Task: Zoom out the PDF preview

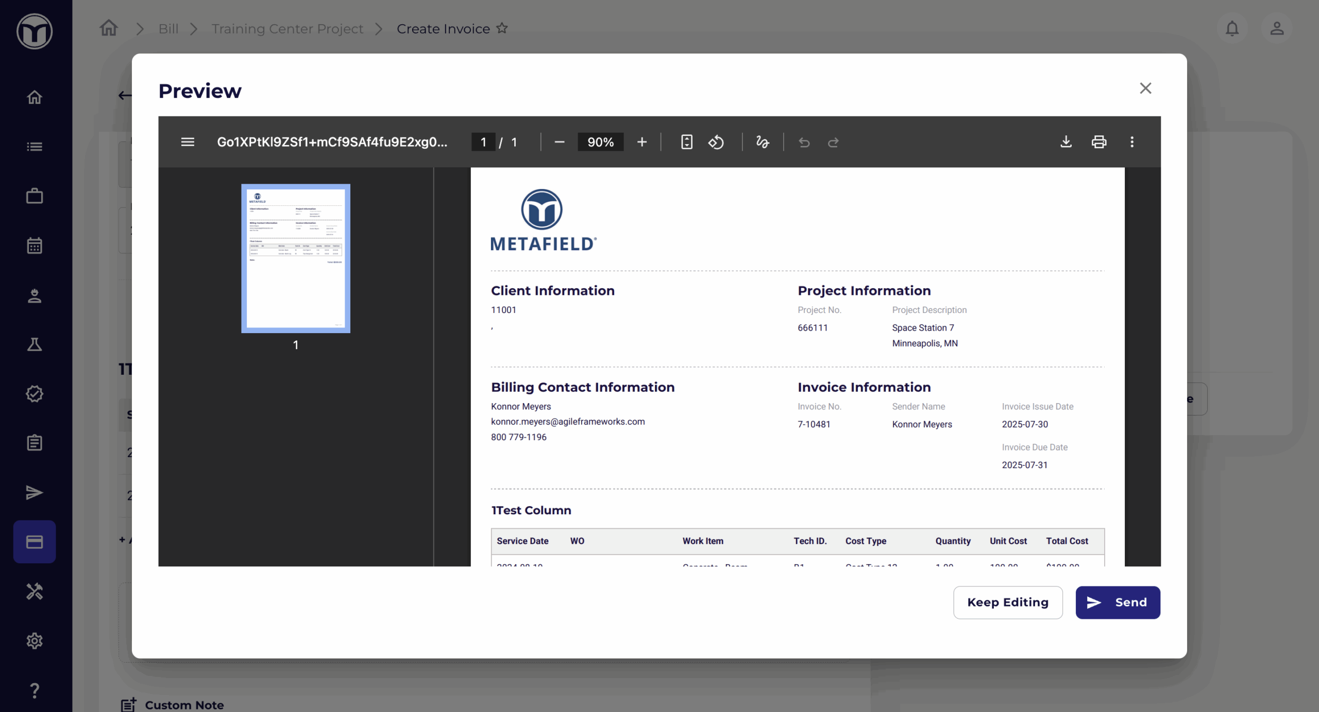Action: coord(560,142)
